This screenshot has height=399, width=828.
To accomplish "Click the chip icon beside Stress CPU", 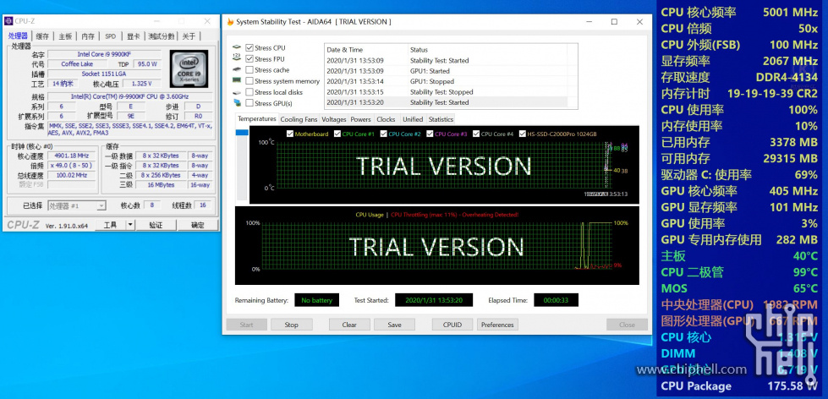I will pyautogui.click(x=237, y=47).
